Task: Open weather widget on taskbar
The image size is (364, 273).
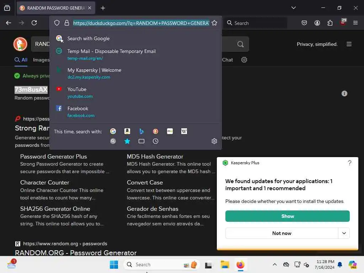Action: (12, 264)
